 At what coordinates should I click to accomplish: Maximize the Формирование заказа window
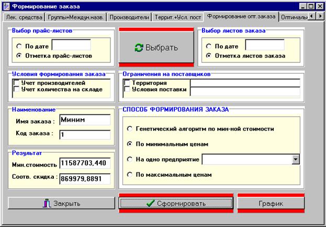pos(311,6)
